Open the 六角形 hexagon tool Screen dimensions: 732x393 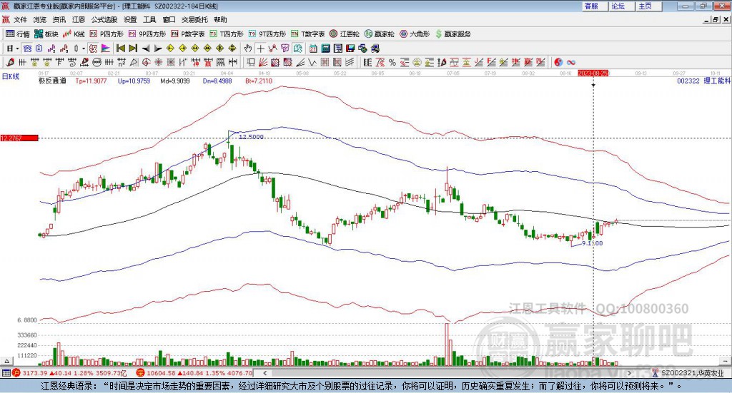415,34
